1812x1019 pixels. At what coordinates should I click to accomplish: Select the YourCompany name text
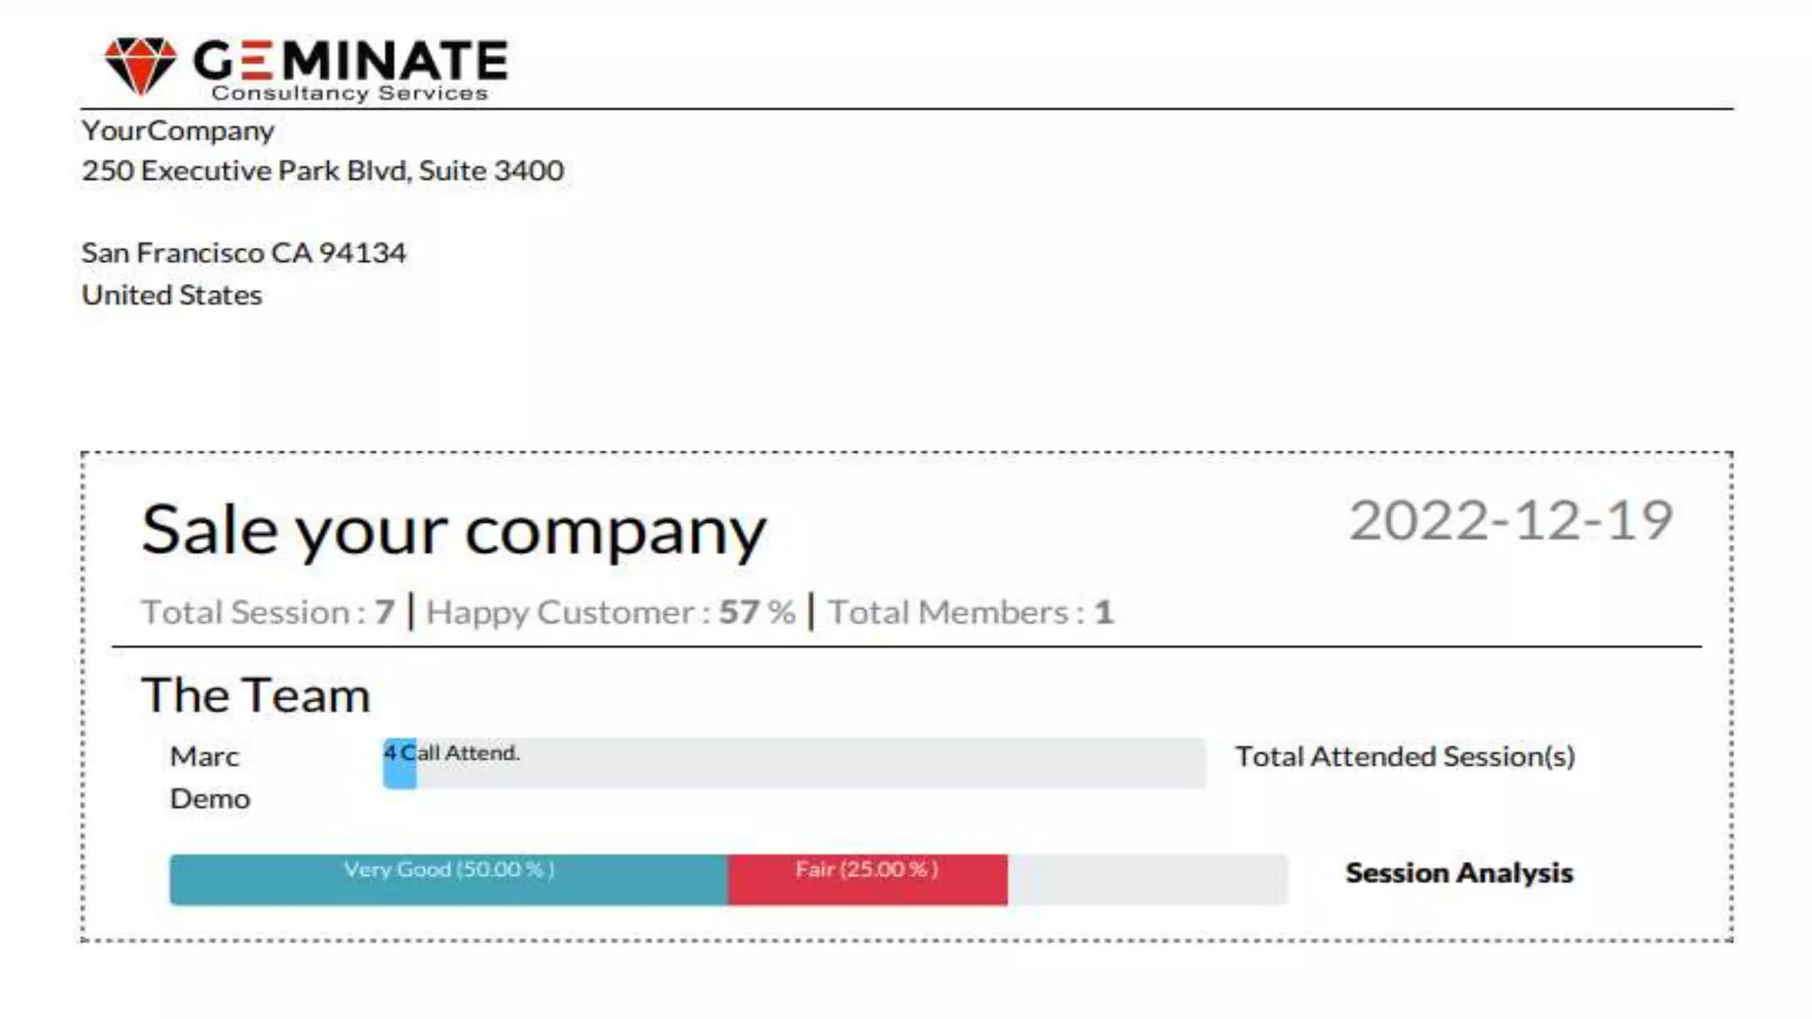pyautogui.click(x=178, y=131)
